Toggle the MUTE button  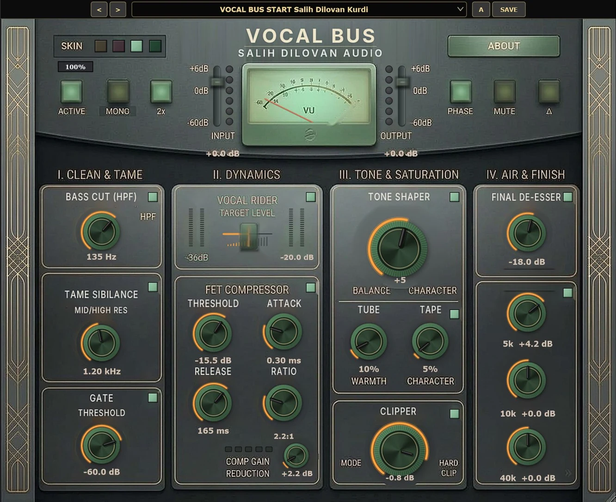tap(504, 91)
